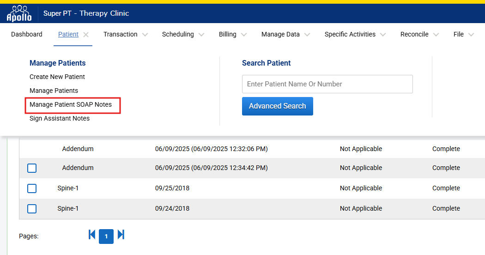Select Spine-1 in 09/25/2018 row
Screen dimensions: 485x255
point(68,188)
